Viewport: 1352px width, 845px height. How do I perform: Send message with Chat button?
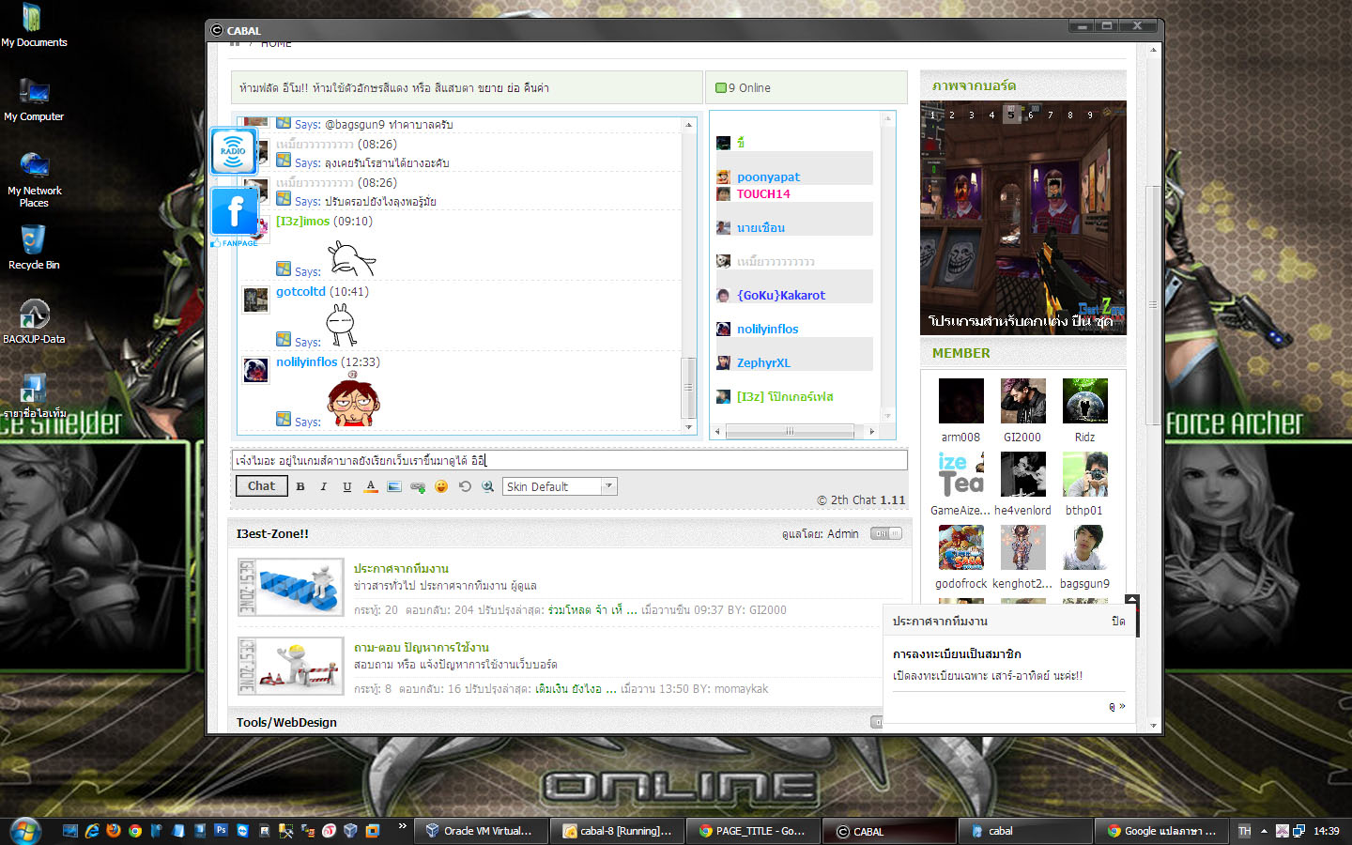261,486
